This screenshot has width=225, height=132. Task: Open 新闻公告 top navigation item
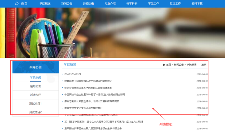click(67, 4)
